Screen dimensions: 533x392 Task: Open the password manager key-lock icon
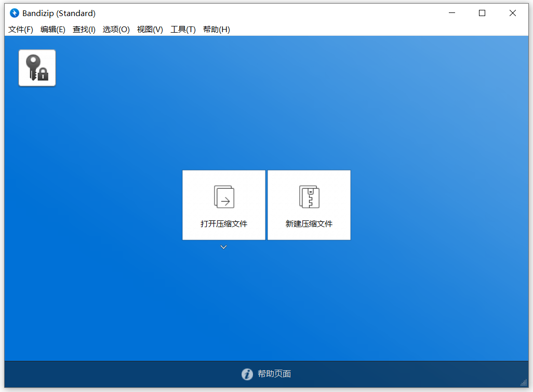(37, 68)
